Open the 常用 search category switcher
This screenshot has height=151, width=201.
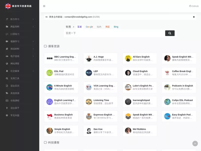tap(70, 27)
